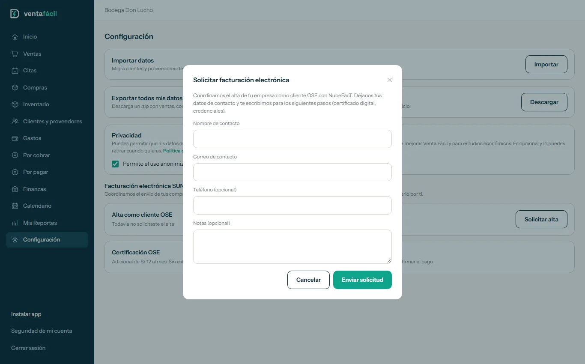
Task: Focus the Correo de contacto field
Action: pos(292,172)
